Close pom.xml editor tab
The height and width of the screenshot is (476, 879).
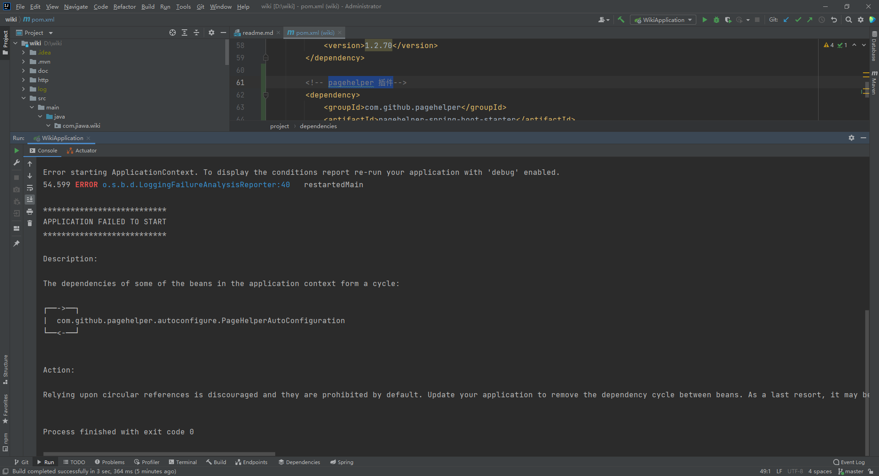point(339,32)
